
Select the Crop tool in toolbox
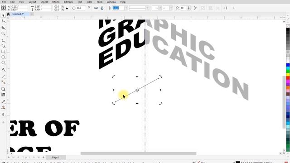tap(3, 28)
